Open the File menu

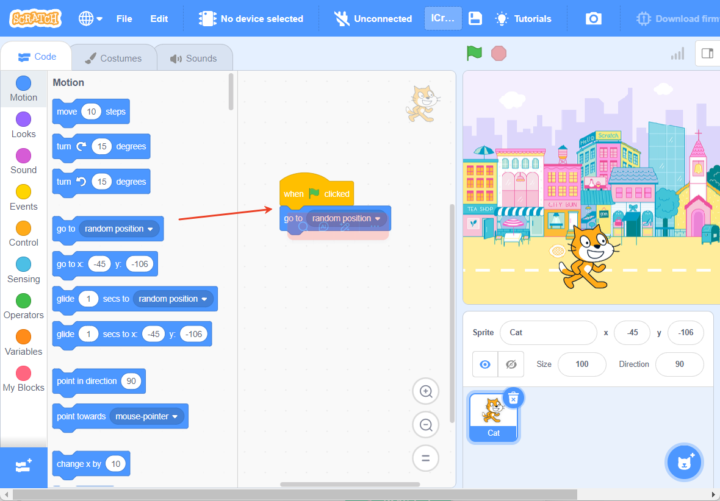pyautogui.click(x=124, y=19)
